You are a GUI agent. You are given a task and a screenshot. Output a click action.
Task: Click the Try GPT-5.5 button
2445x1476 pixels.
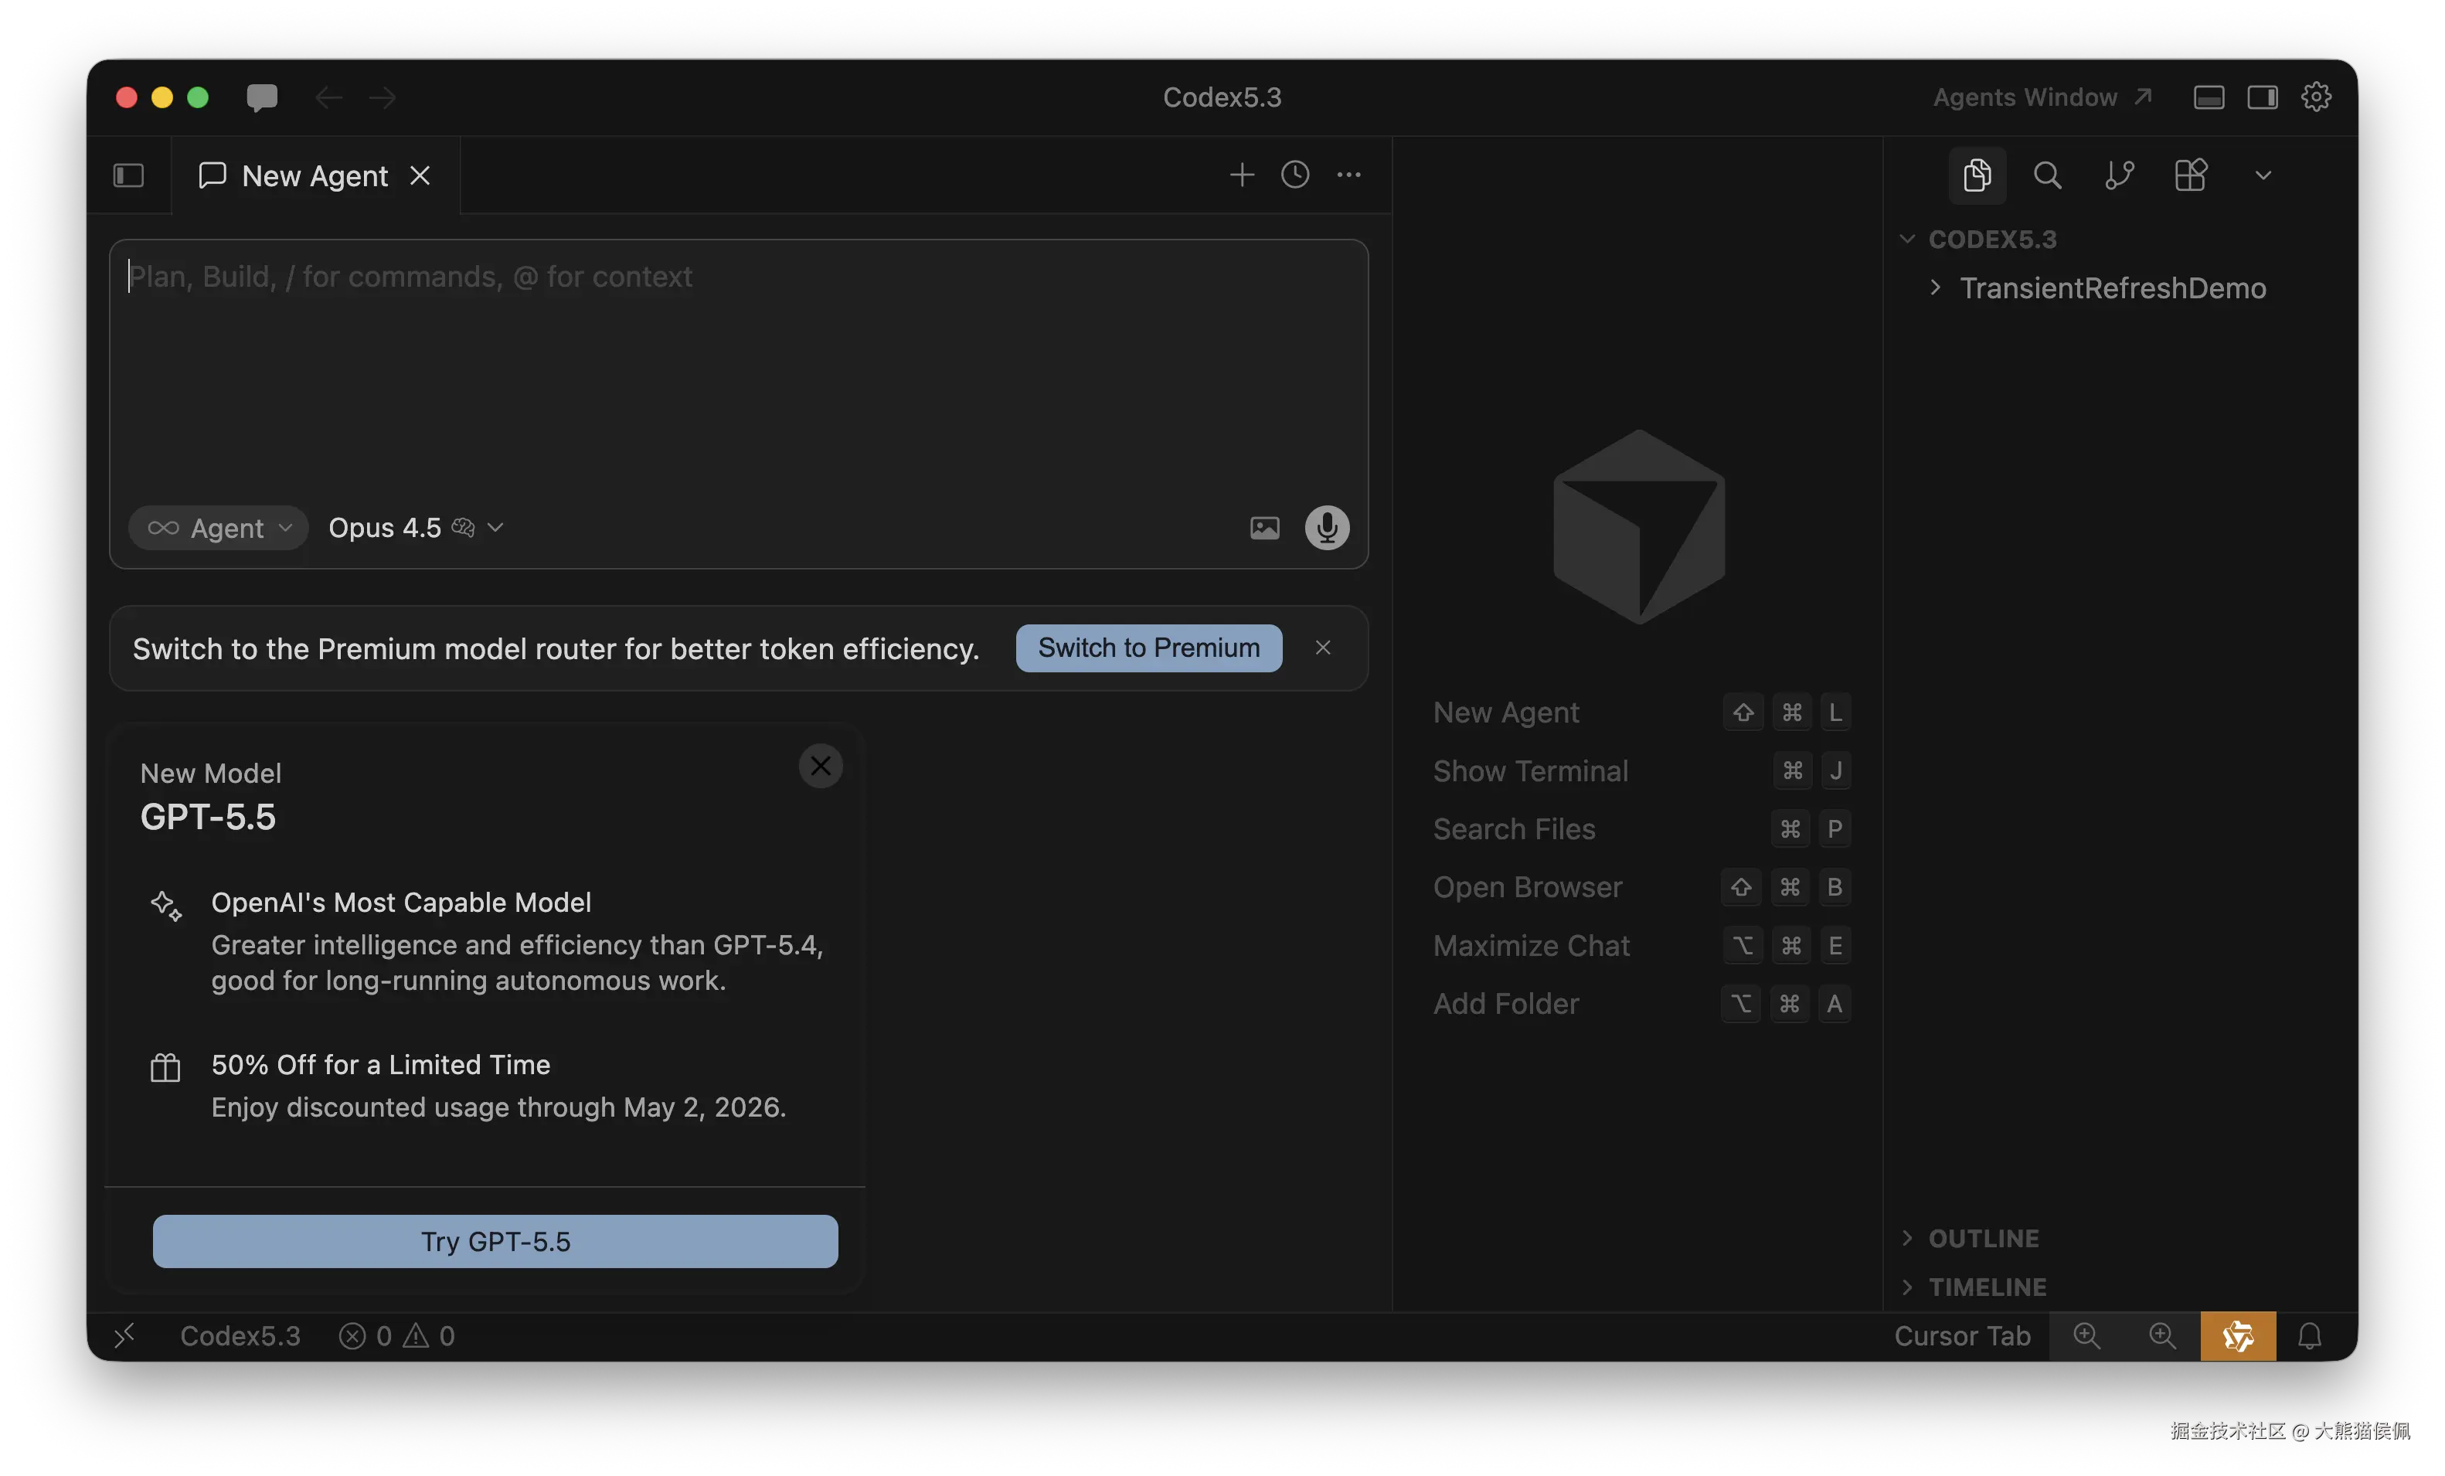coord(495,1242)
